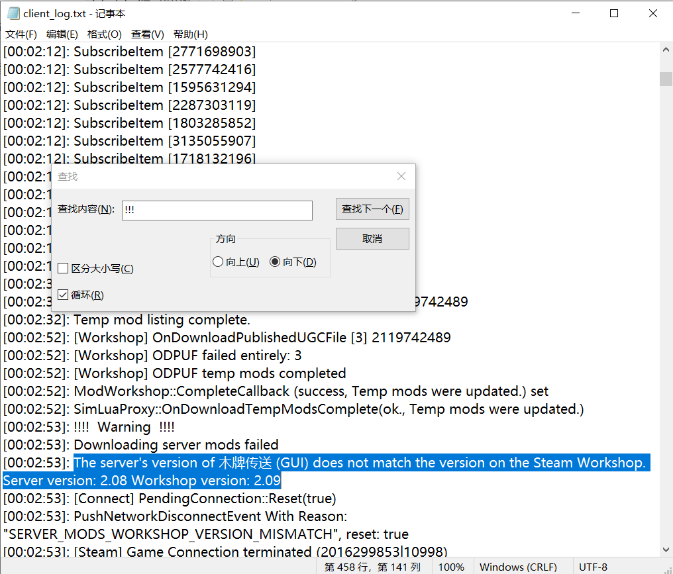Open the 帮助(H) menu

pyautogui.click(x=190, y=34)
